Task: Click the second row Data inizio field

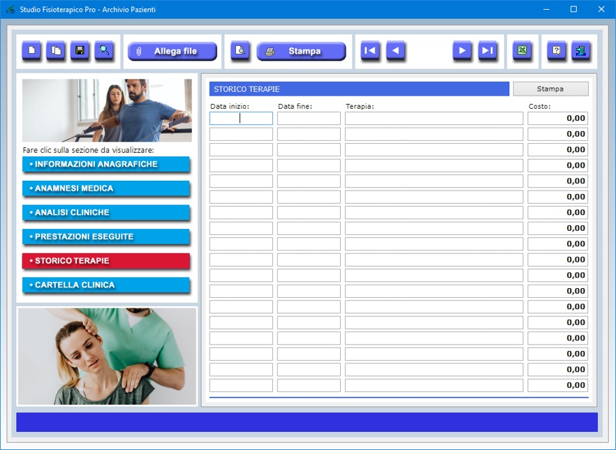Action: point(241,134)
